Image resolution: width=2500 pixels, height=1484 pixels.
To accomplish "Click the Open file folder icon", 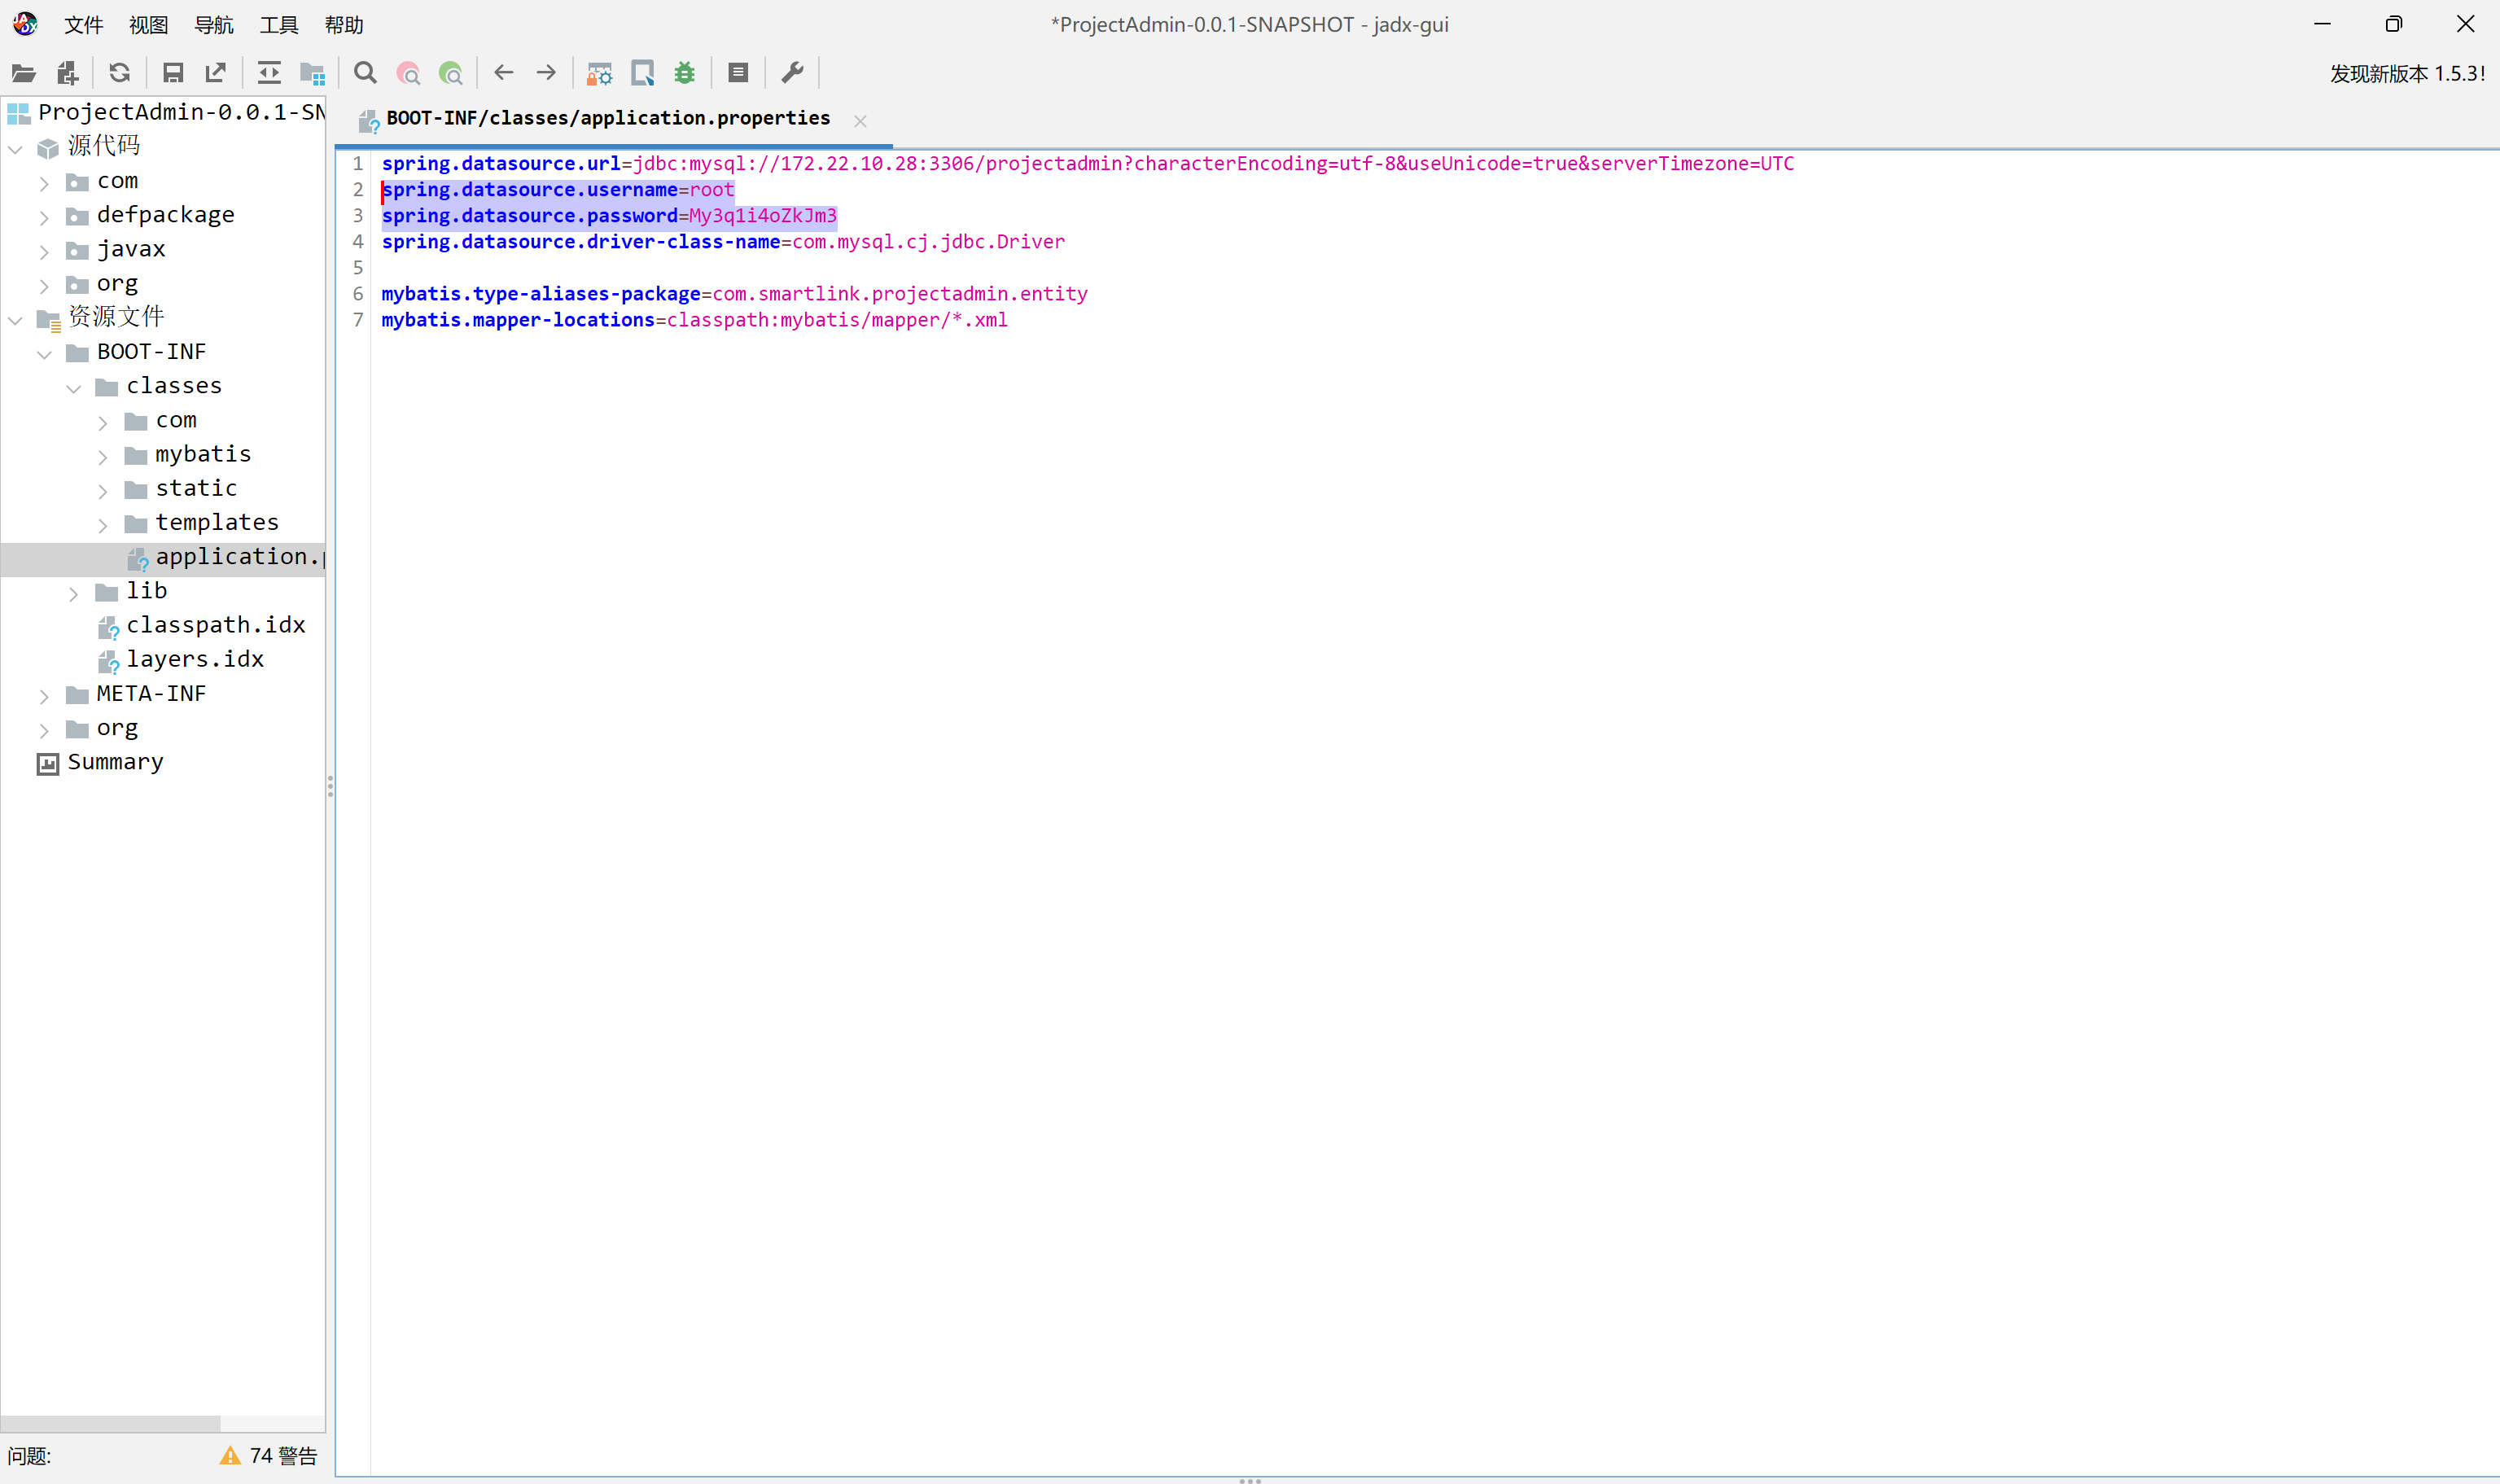I will point(23,73).
